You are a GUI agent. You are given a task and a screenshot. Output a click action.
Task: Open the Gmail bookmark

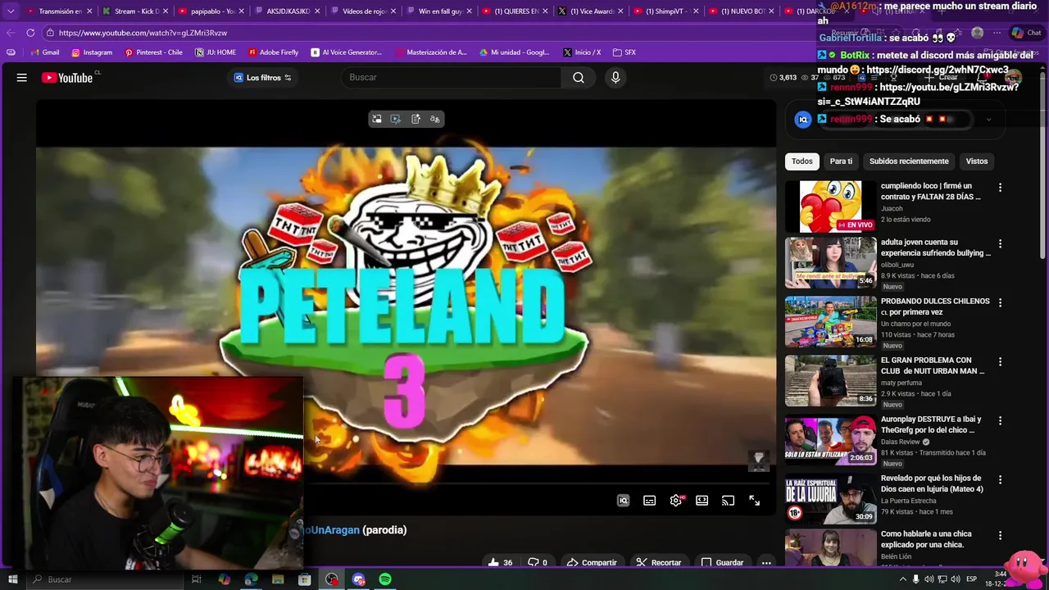click(45, 52)
